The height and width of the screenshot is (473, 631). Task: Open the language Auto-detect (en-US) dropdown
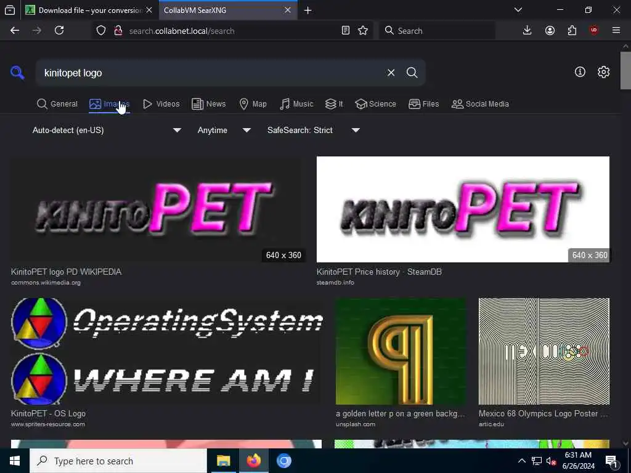click(106, 131)
